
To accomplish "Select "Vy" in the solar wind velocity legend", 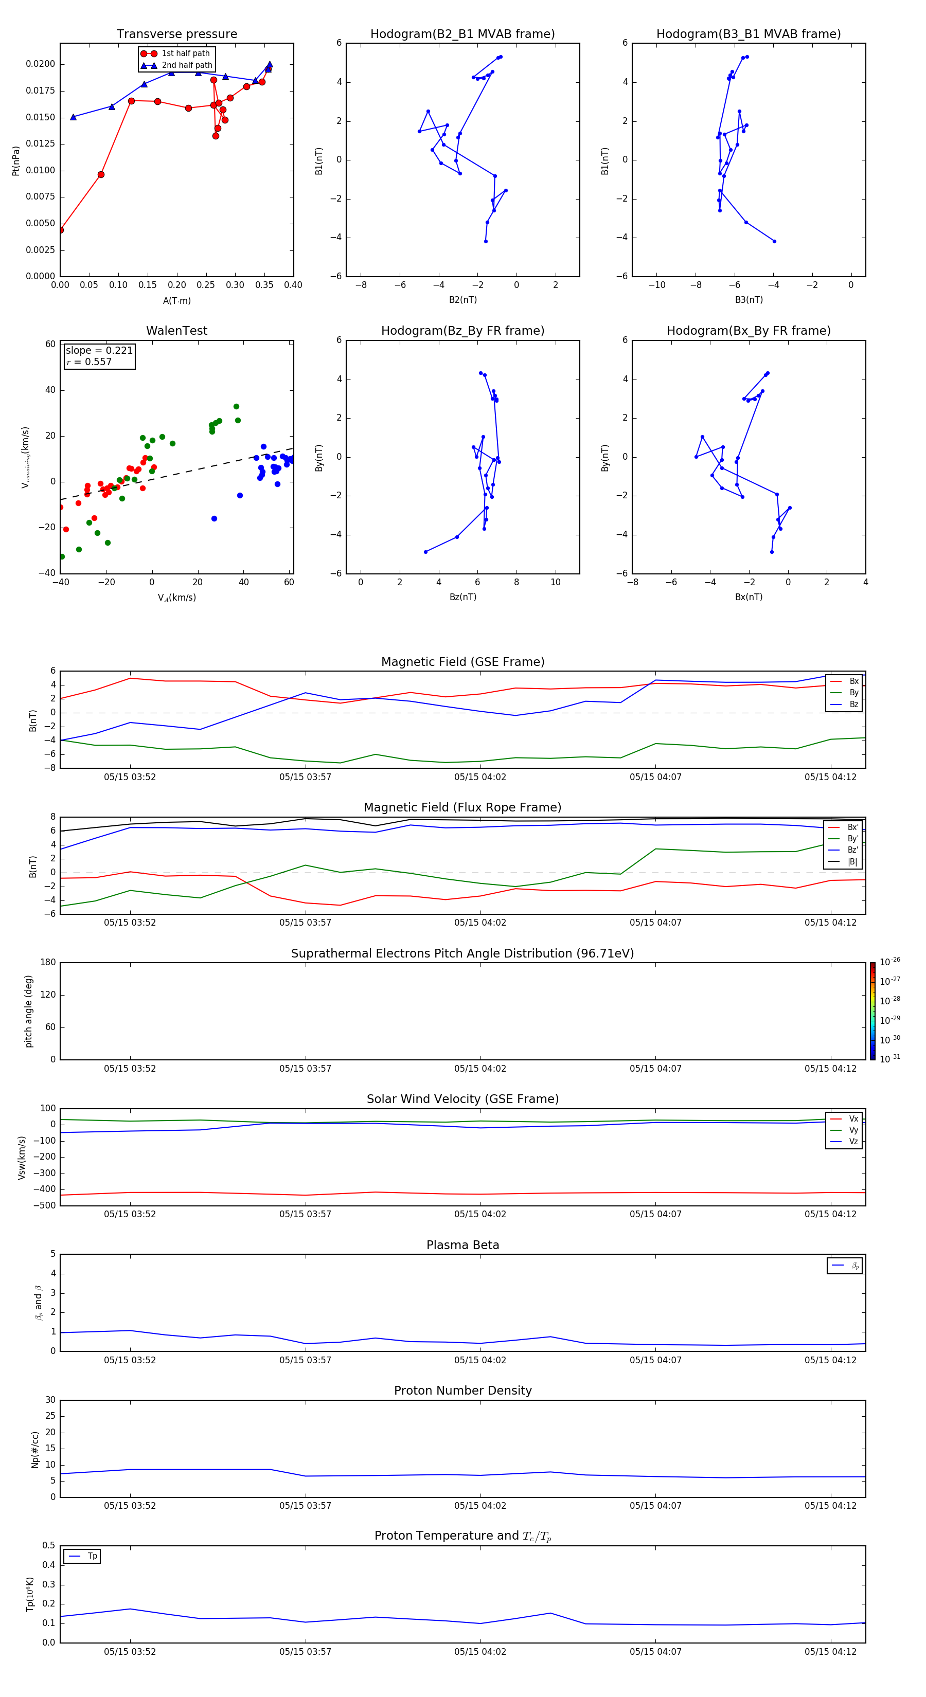I will point(844,1130).
